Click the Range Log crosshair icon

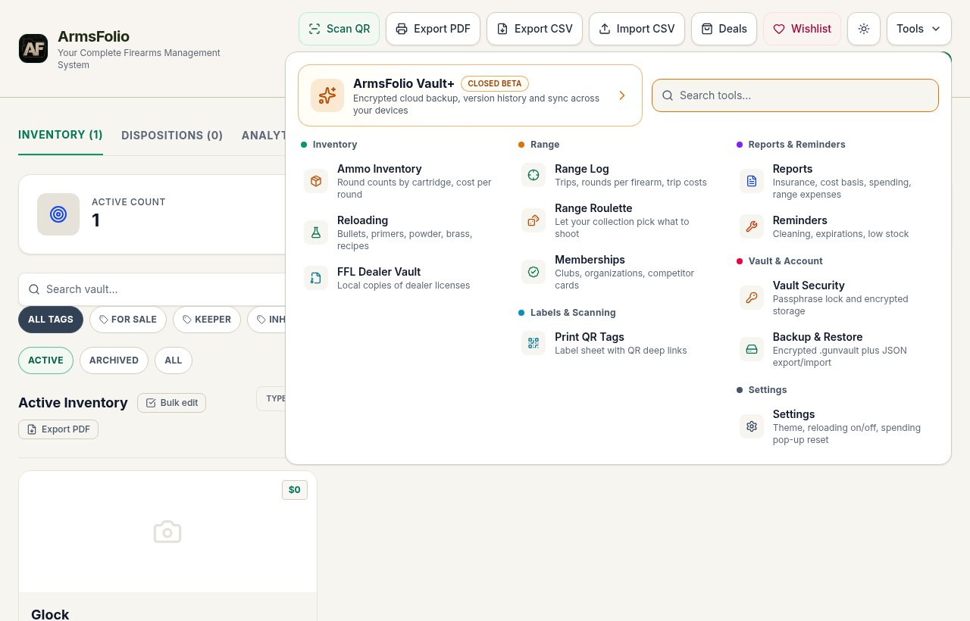pos(533,175)
